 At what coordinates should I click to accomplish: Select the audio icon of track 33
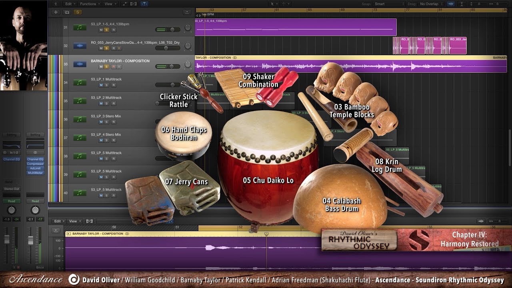80,64
